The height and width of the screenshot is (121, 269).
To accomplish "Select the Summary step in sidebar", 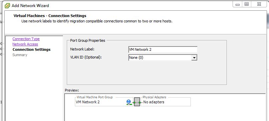I will coord(20,55).
